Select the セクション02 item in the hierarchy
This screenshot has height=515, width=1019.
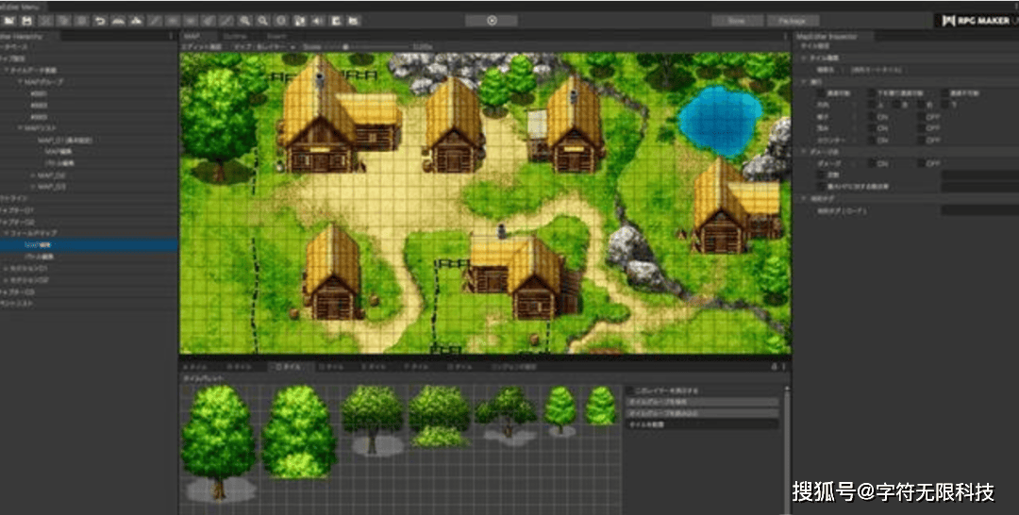29,280
